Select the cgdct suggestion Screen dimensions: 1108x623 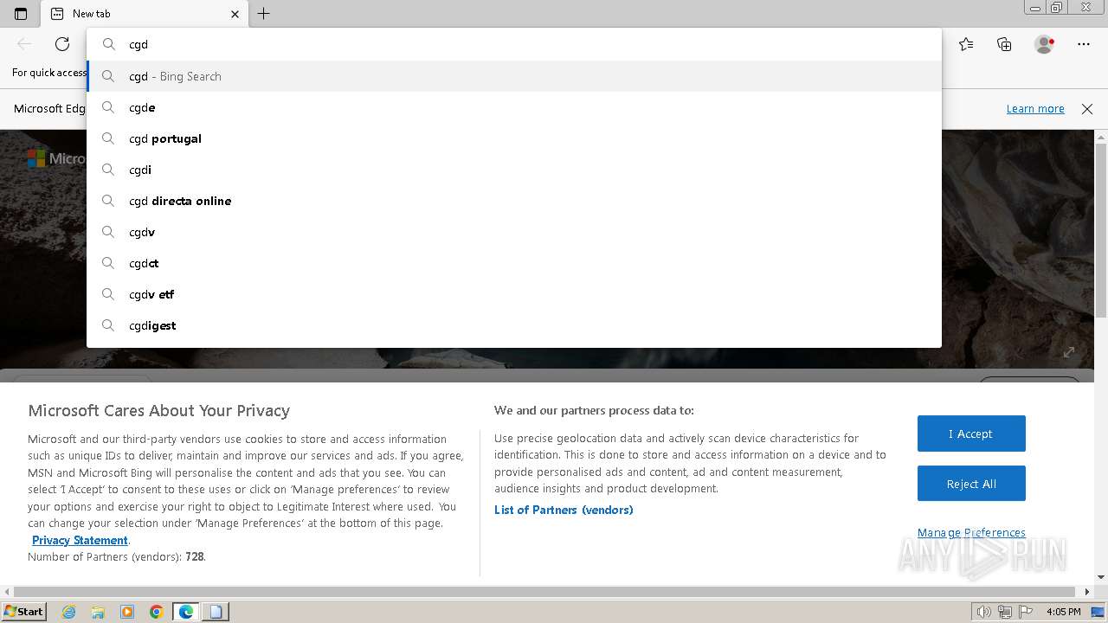point(514,263)
